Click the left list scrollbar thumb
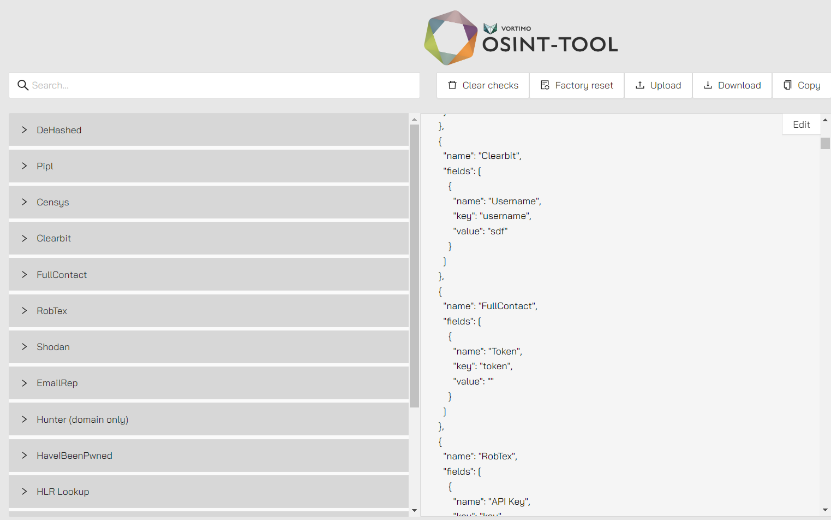This screenshot has height=520, width=831. tap(414, 266)
